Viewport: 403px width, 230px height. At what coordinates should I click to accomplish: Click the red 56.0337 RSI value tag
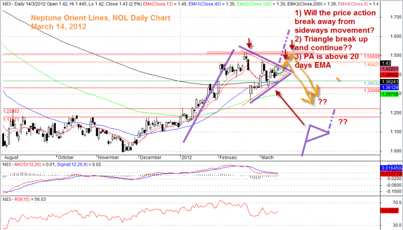tap(389, 211)
